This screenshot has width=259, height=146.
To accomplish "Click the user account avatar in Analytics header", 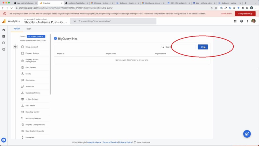I will [253, 21].
